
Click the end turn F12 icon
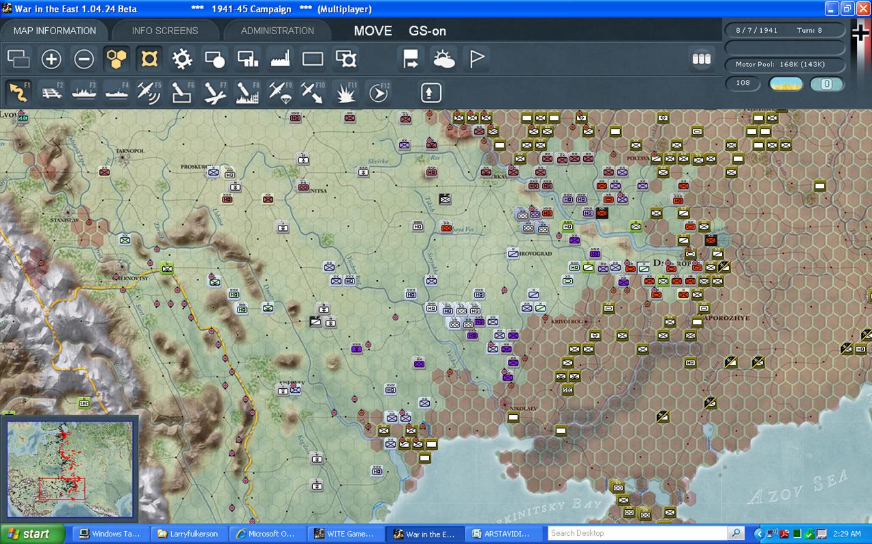tap(378, 92)
